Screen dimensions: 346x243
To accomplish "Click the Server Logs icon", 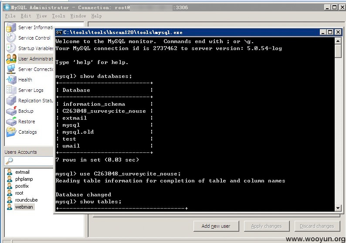I will coord(11,90).
